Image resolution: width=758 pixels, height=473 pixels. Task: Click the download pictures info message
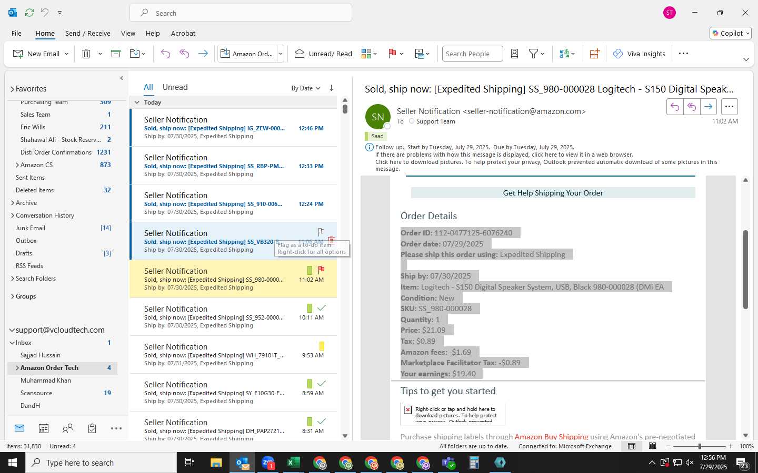coord(546,165)
